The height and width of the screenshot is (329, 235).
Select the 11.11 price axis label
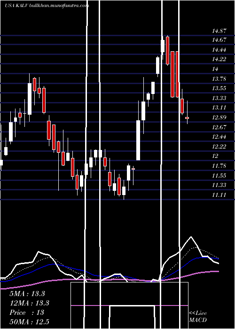pos(219,195)
